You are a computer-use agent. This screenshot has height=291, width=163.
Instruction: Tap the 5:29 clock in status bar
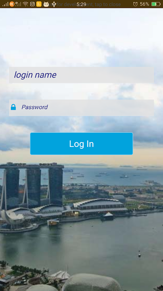click(81, 4)
